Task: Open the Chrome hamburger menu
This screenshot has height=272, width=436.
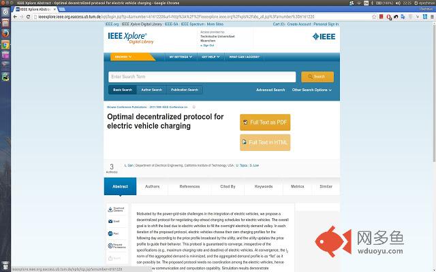Action: (432, 17)
